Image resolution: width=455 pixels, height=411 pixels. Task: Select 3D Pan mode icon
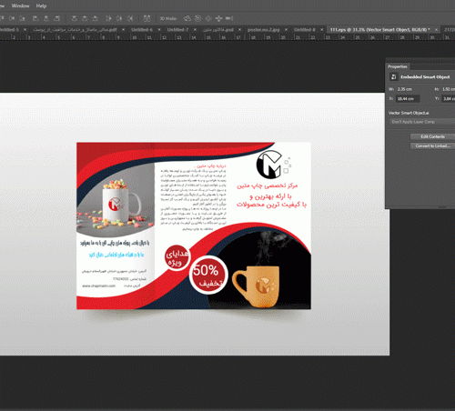(208, 18)
